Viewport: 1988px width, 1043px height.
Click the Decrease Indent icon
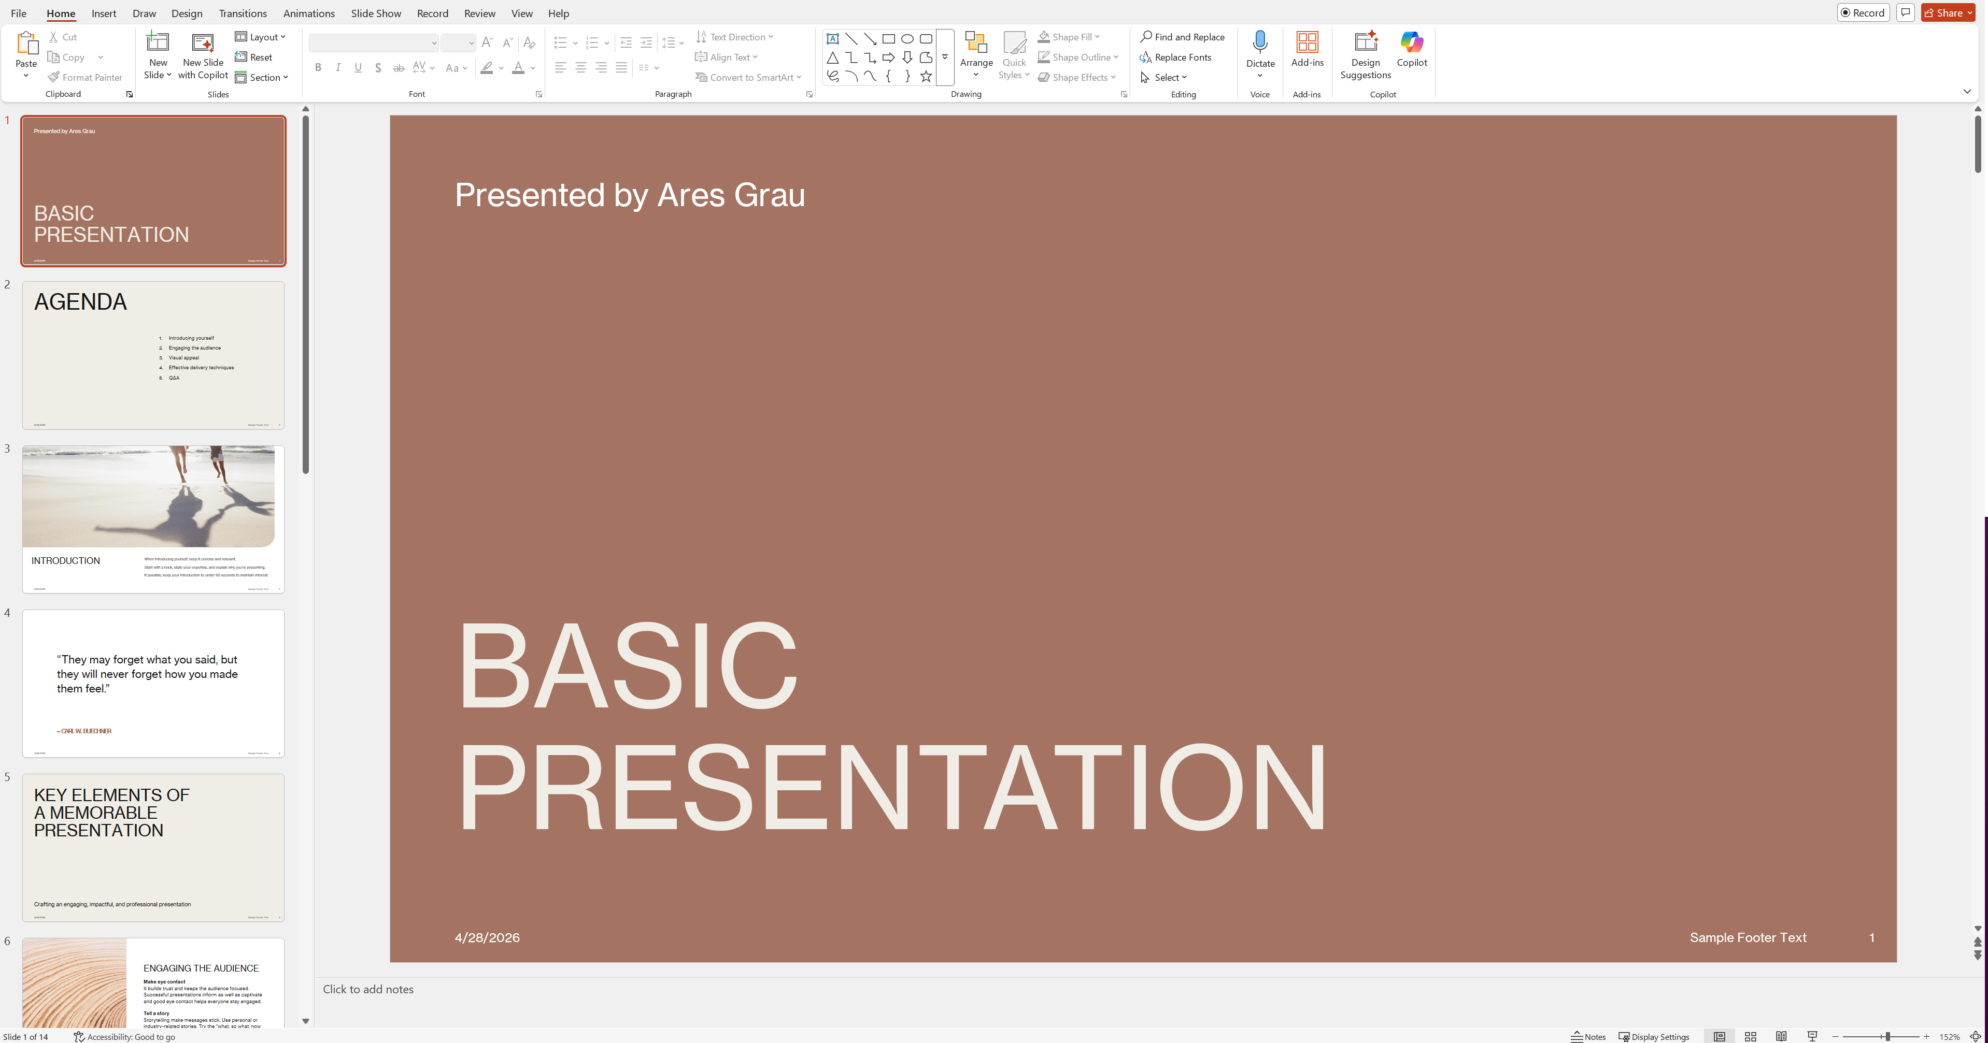click(x=626, y=42)
